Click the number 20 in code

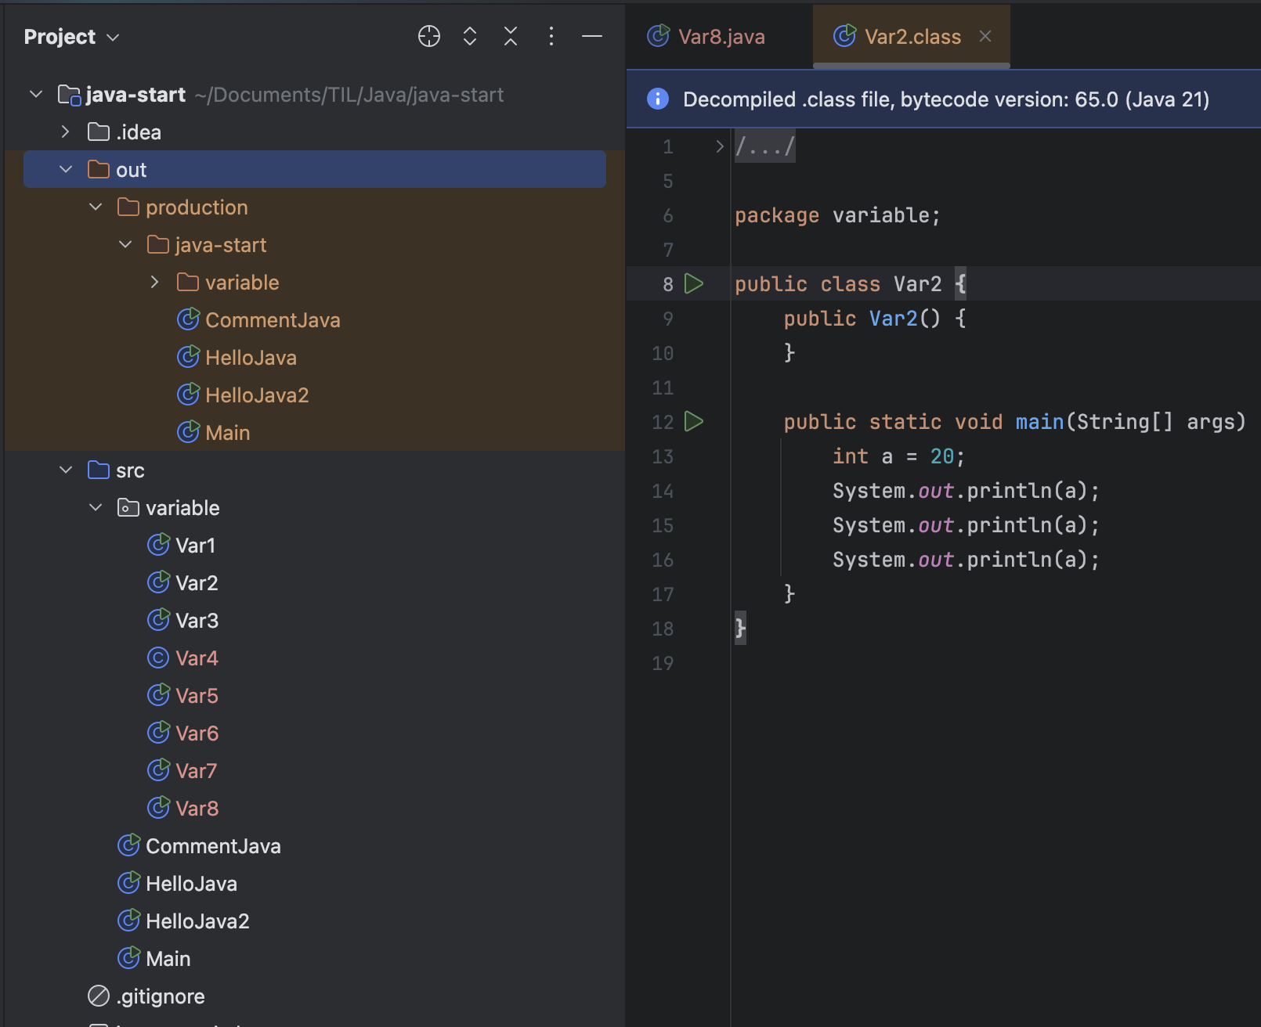[x=941, y=456]
